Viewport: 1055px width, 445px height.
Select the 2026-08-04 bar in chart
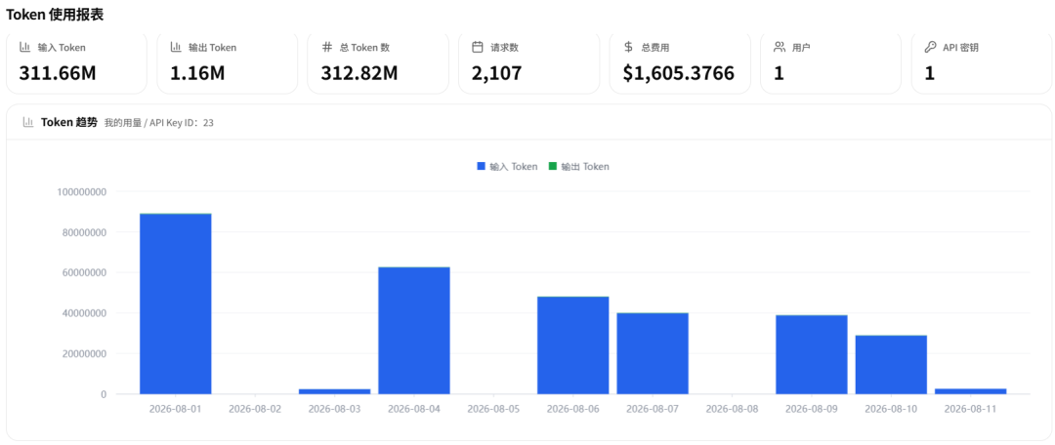click(414, 331)
